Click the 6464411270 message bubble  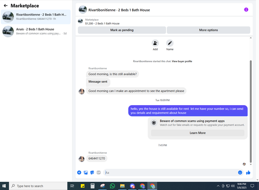tap(97, 158)
